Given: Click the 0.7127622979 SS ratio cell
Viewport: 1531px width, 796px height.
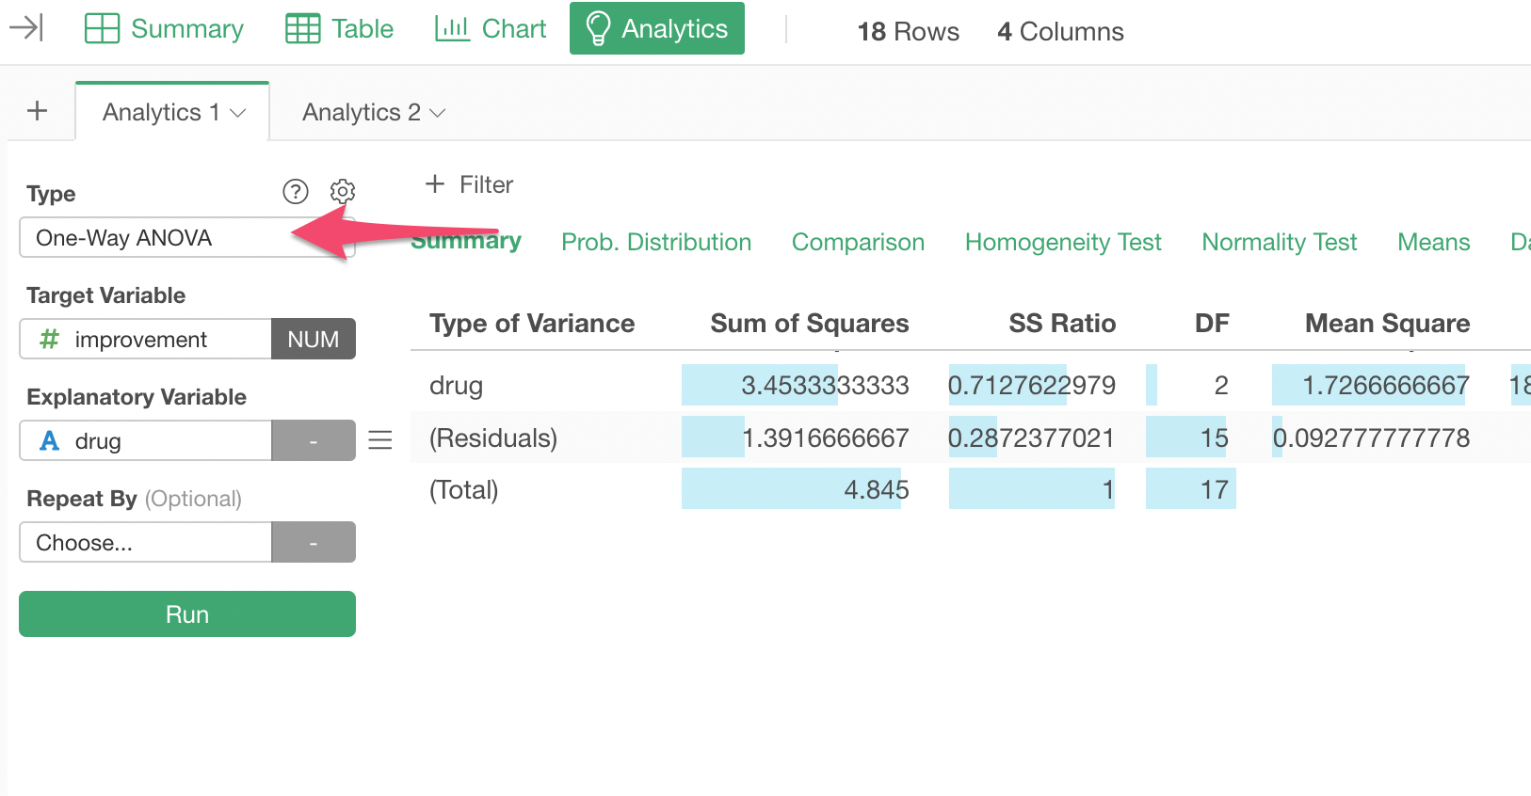Looking at the screenshot, I should [1032, 386].
